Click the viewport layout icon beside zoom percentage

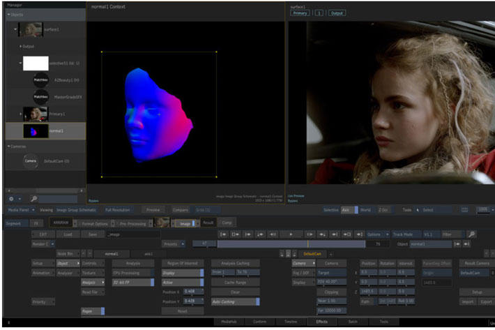coord(465,210)
